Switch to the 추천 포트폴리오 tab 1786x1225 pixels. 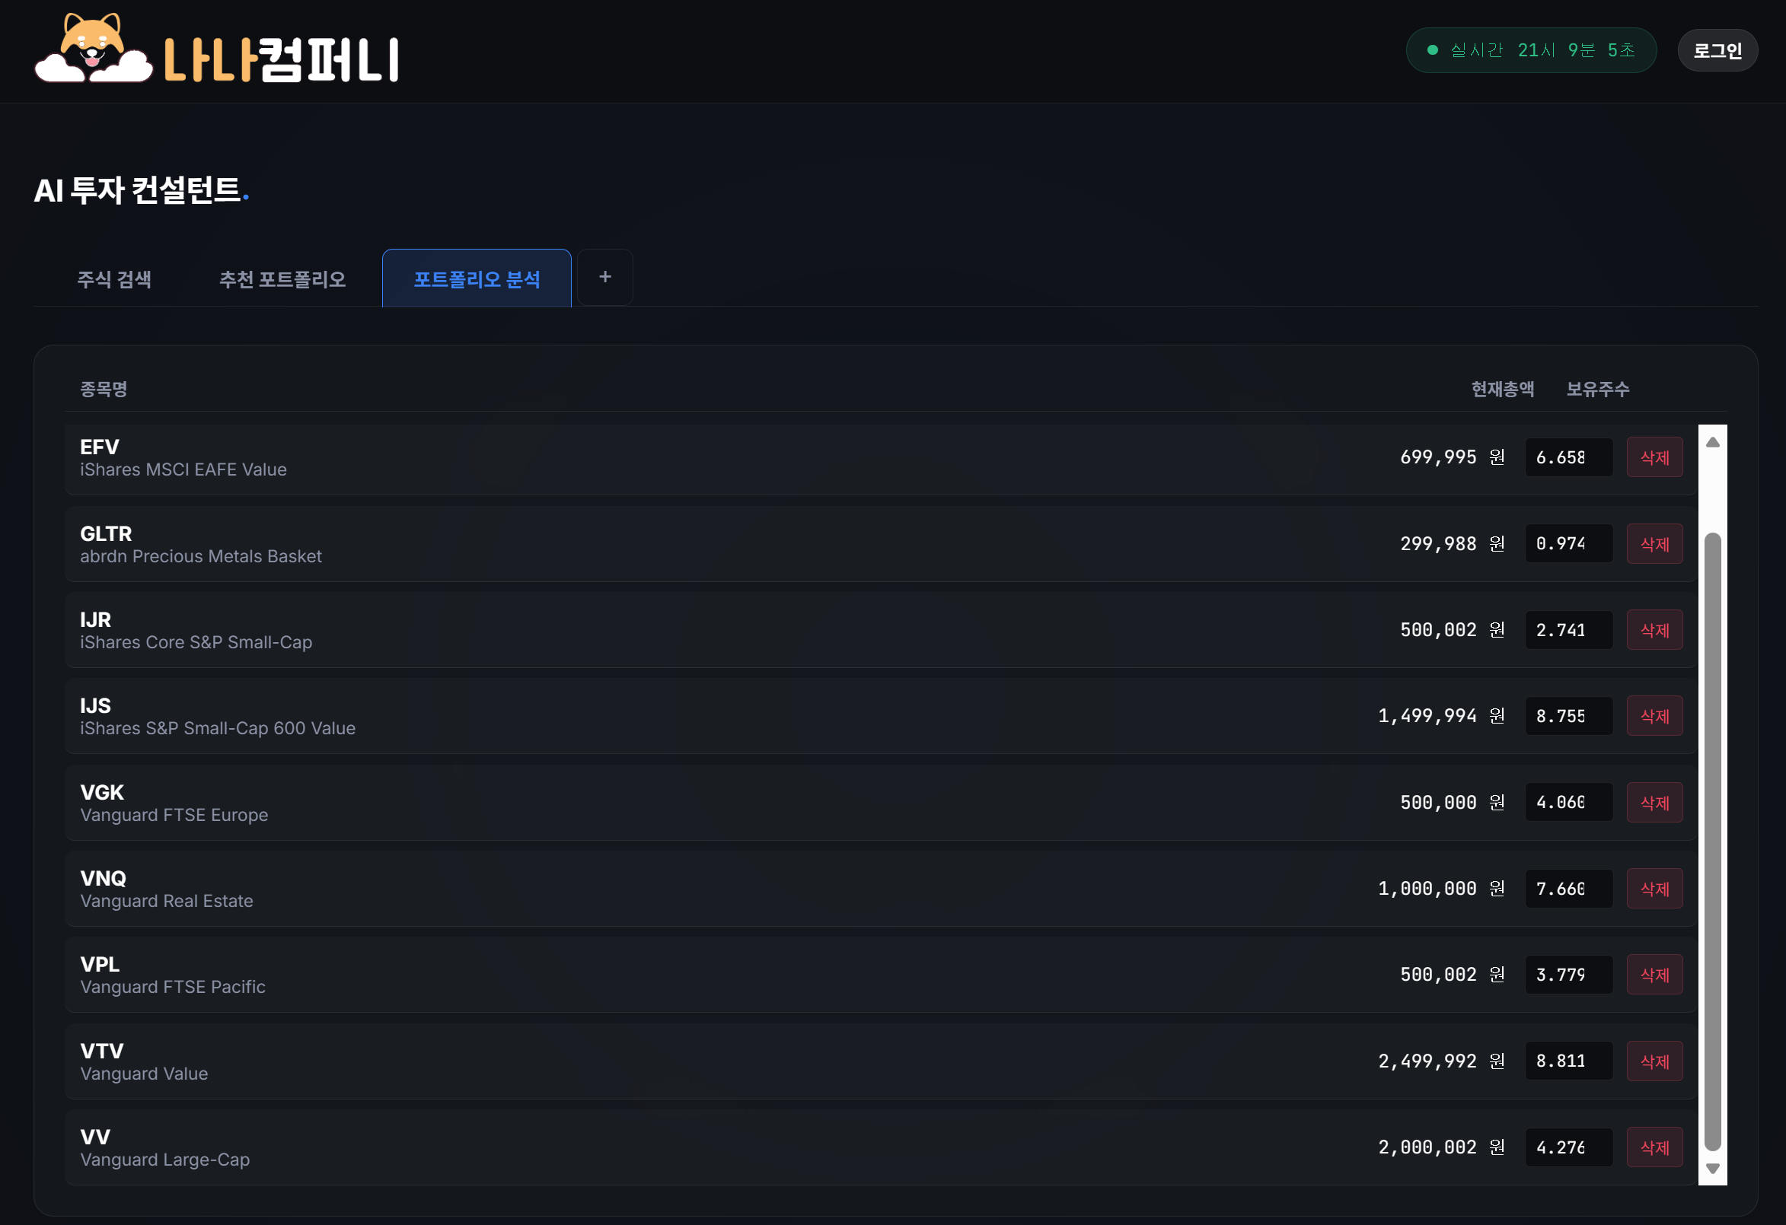click(282, 278)
